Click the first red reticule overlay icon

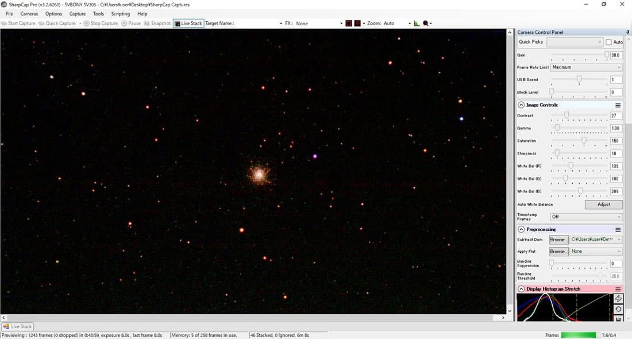point(348,24)
